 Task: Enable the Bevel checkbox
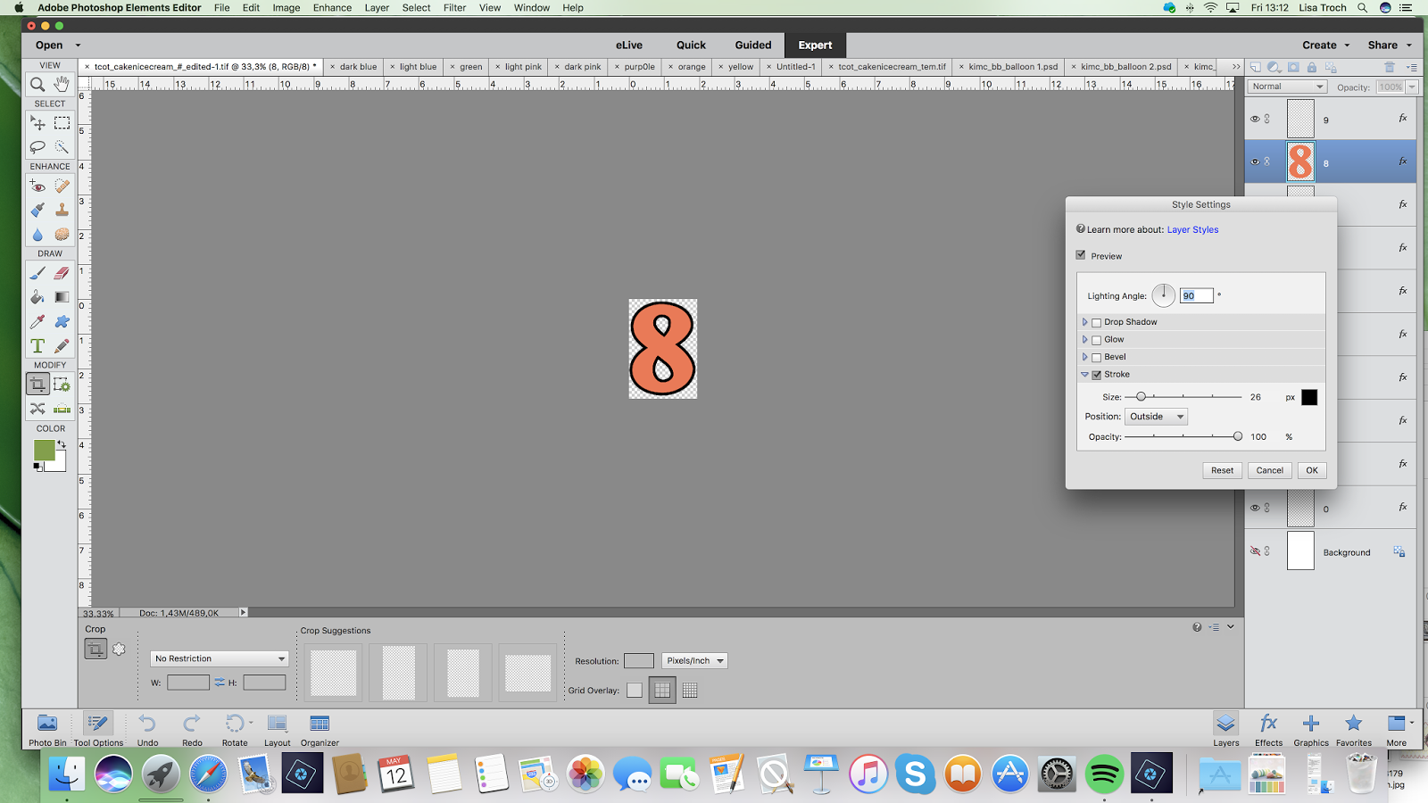pos(1097,357)
